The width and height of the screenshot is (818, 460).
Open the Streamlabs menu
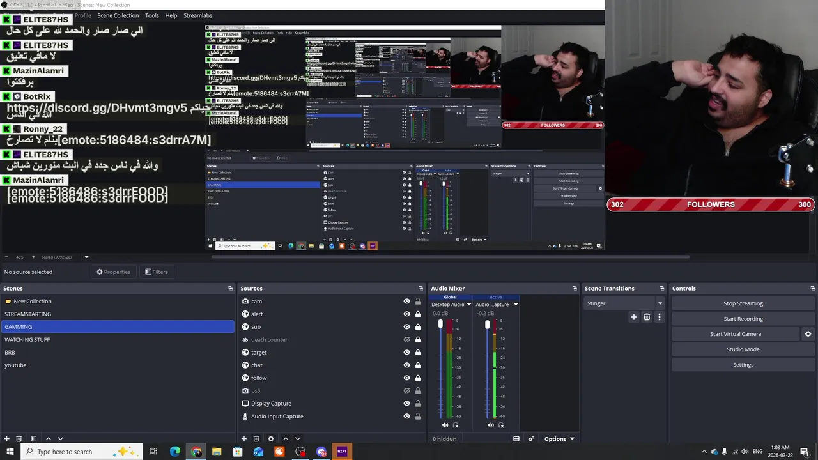pyautogui.click(x=197, y=15)
